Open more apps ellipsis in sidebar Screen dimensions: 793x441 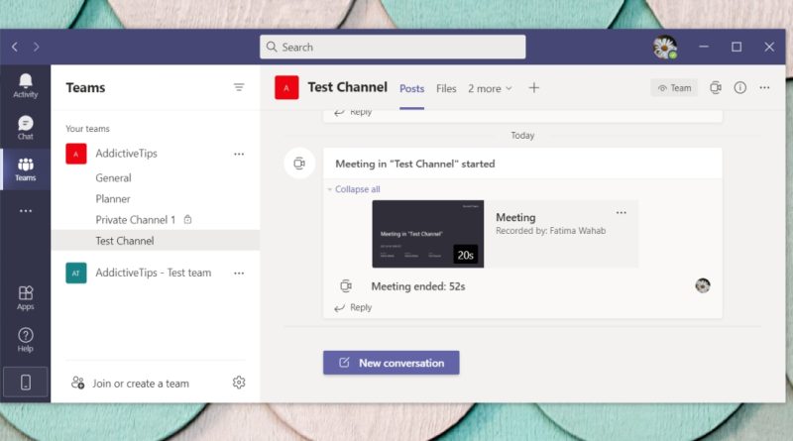[26, 211]
